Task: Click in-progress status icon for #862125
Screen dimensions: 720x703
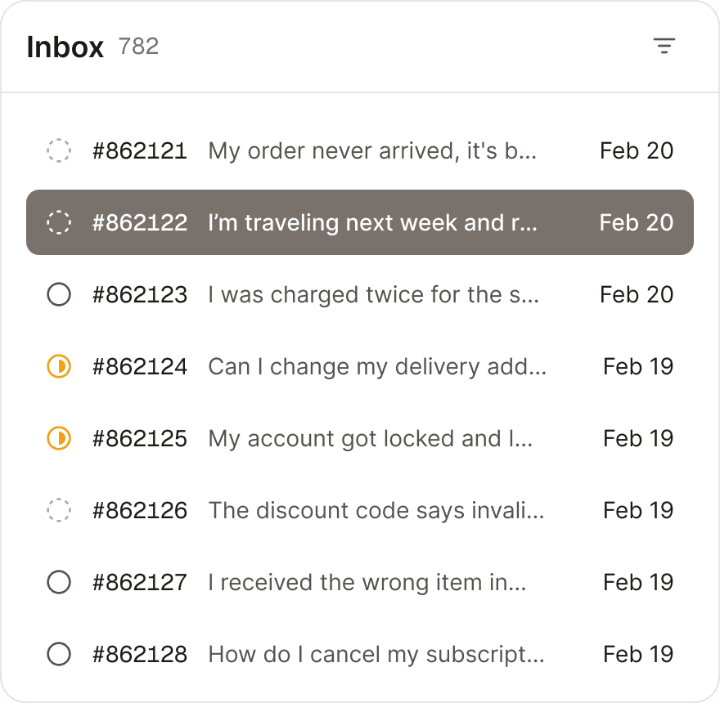Action: point(59,438)
